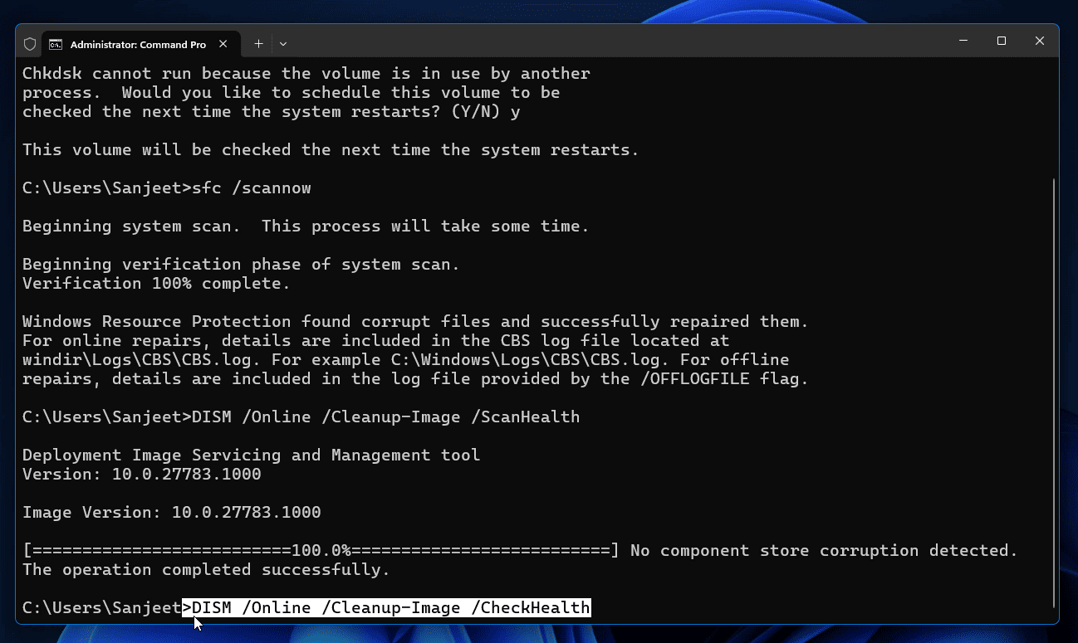Click the Command Prompt icon on the active tab
This screenshot has height=643, width=1078.
[55, 44]
